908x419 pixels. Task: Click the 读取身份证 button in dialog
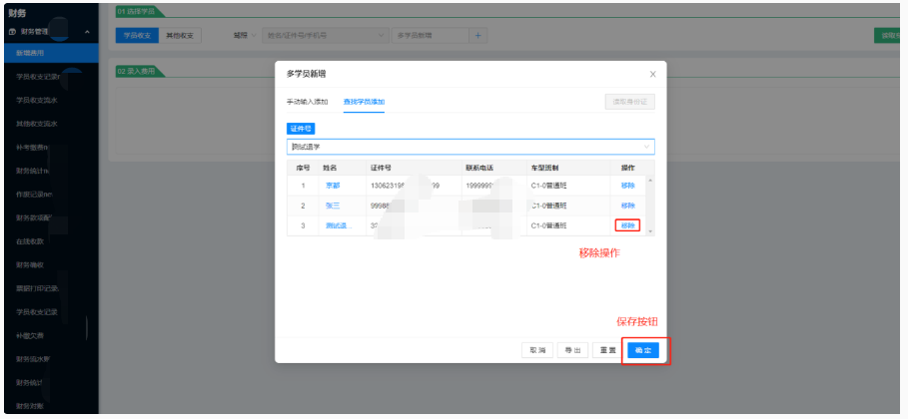[630, 102]
